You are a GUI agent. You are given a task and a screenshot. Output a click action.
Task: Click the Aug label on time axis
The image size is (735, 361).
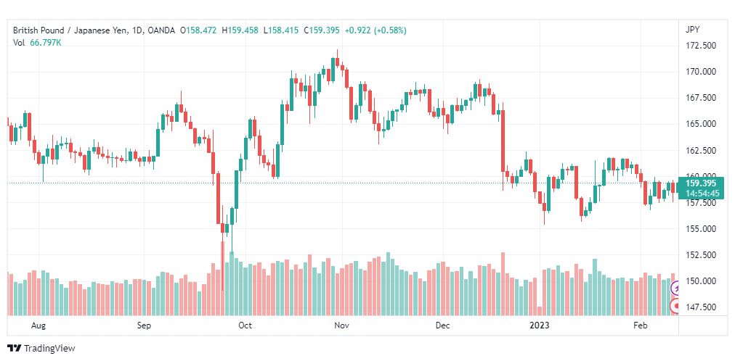coord(38,325)
